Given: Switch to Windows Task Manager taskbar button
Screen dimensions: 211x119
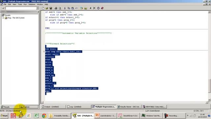Looking at the screenshot, I should click(151, 116).
